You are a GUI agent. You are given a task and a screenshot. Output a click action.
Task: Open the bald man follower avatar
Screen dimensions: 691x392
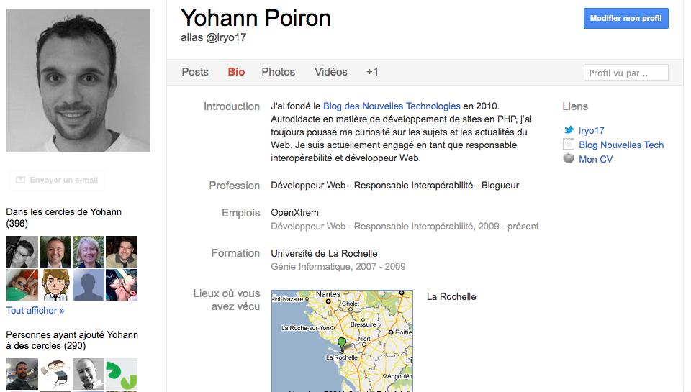(88, 374)
